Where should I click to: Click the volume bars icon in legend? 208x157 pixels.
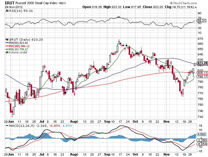(7, 52)
